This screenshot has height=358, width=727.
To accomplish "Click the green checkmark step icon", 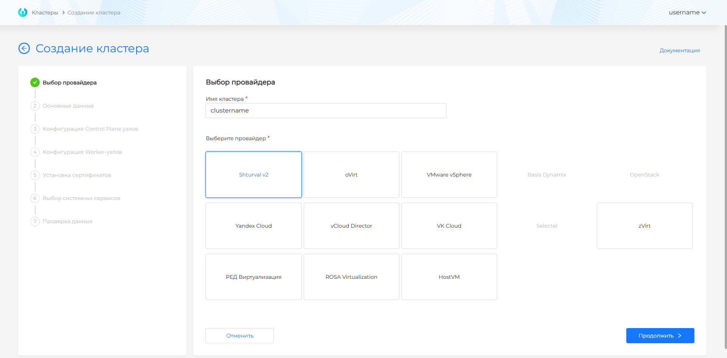I will (x=35, y=83).
